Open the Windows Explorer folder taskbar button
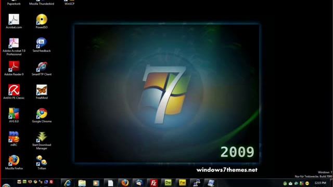This screenshot has width=333, height=187. [x=82, y=183]
